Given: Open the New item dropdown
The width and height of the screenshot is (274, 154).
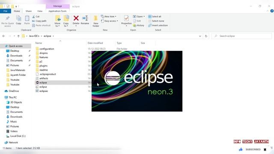Looking at the screenshot, I should [108, 16].
